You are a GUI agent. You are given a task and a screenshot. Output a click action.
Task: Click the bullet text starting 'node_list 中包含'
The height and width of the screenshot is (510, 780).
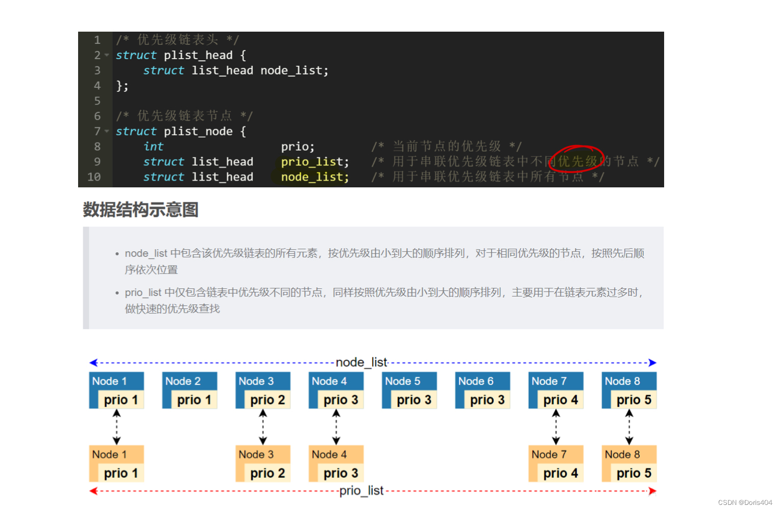[384, 261]
